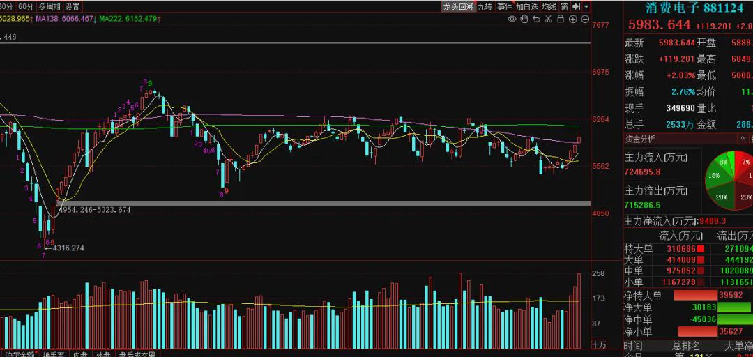This screenshot has height=357, width=753.
Task: Select the hand pan tool icon
Action: [524, 20]
